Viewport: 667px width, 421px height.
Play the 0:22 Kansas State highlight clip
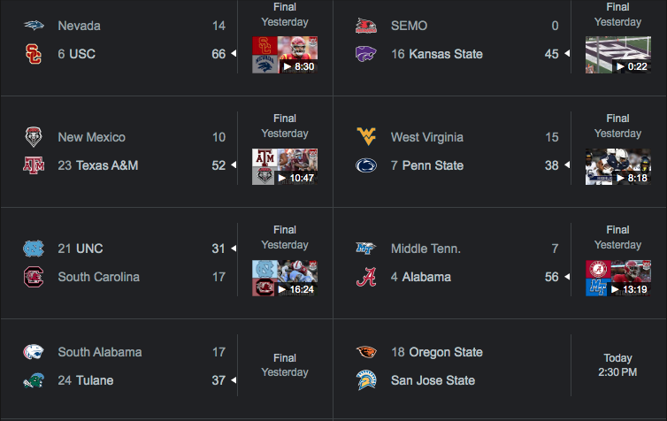pyautogui.click(x=617, y=55)
